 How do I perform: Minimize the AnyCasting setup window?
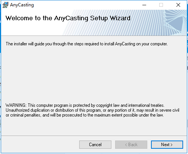pos(144,5)
